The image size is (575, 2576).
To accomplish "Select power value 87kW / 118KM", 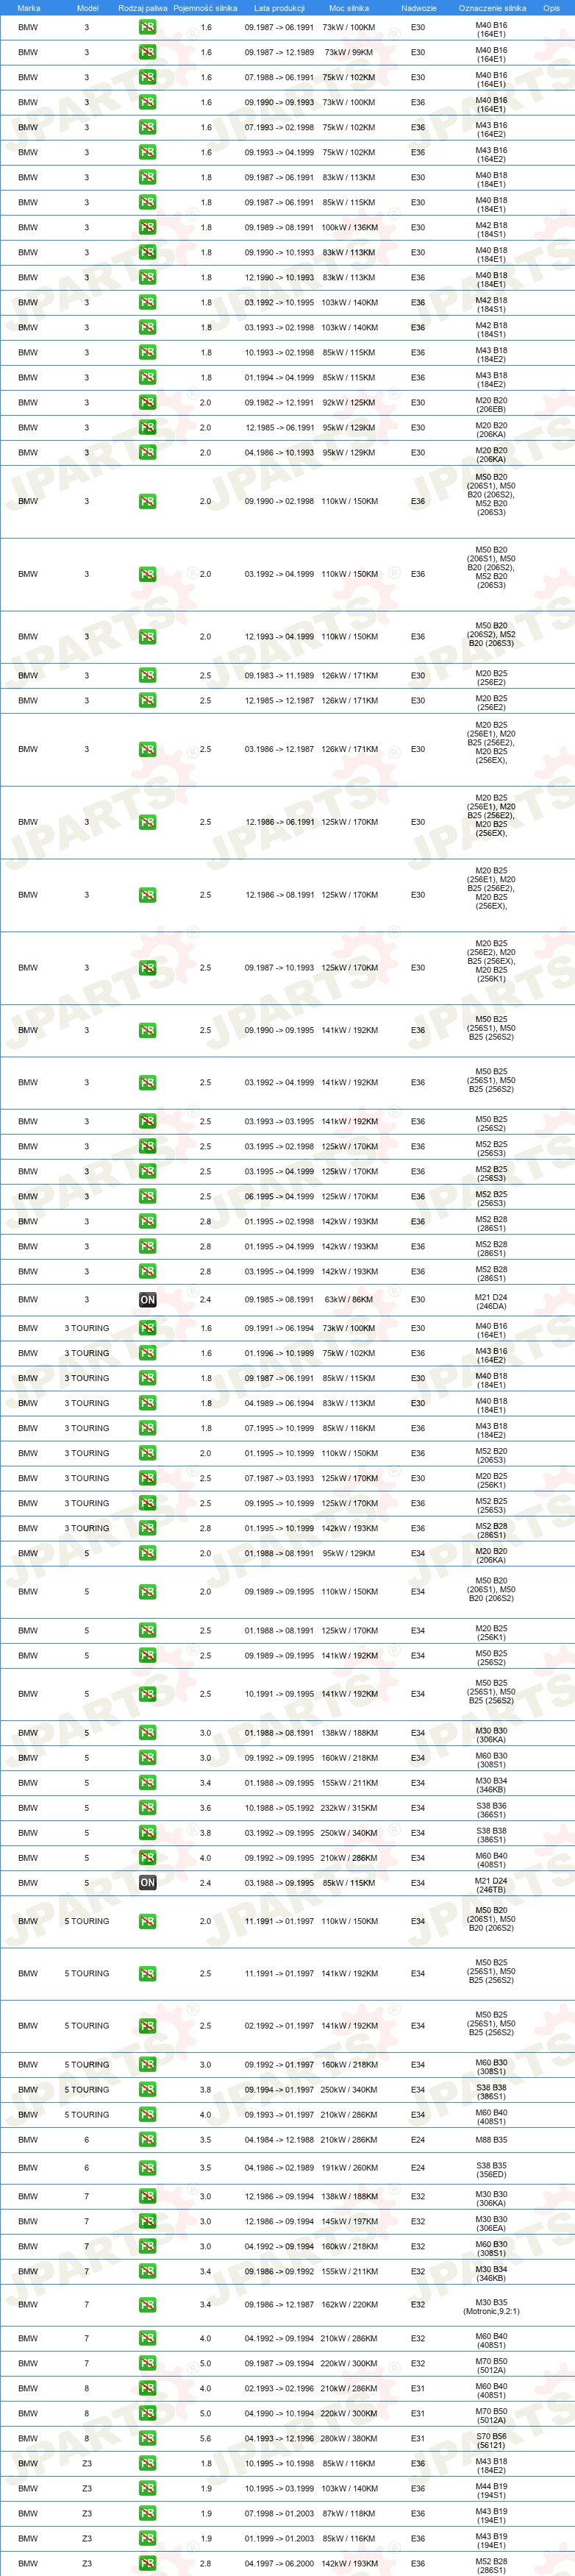I will [x=349, y=2513].
